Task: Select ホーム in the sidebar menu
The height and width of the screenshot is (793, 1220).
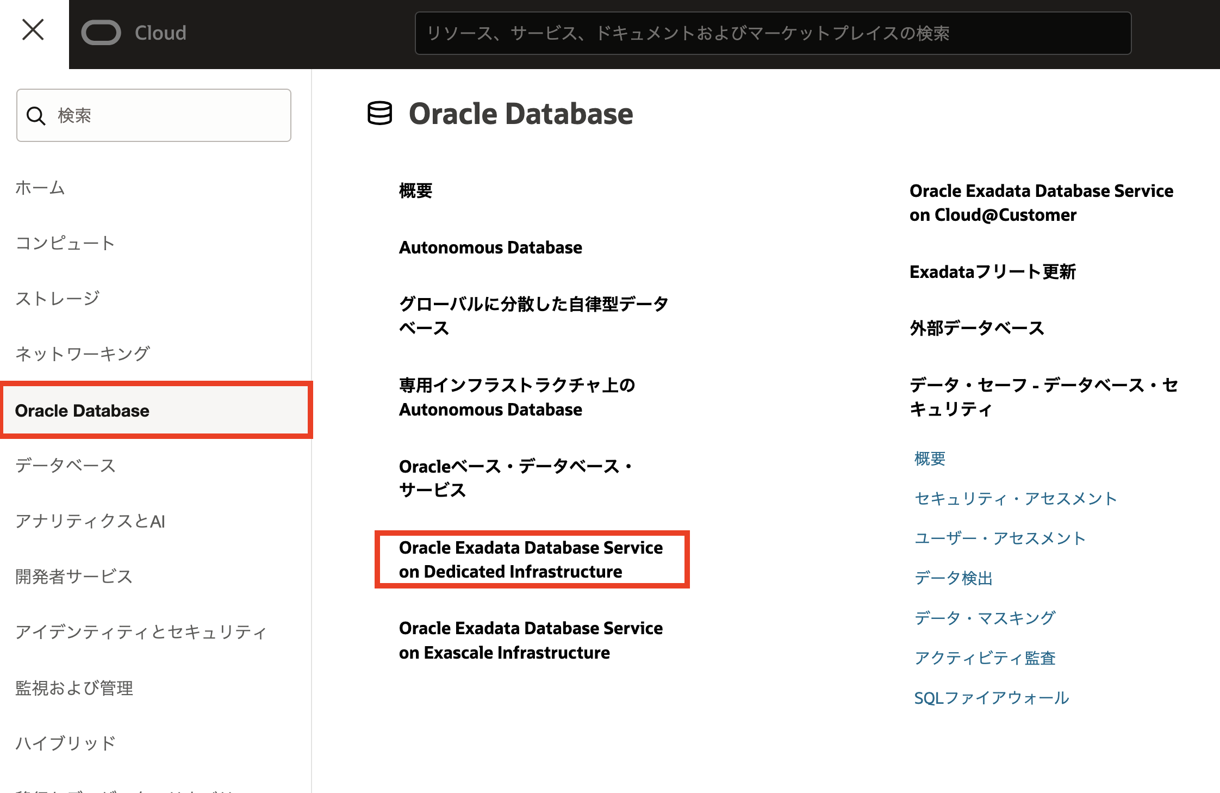Action: (x=40, y=188)
